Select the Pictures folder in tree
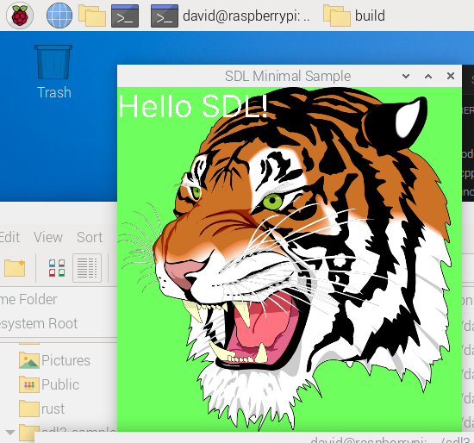The image size is (474, 443). tap(54, 360)
